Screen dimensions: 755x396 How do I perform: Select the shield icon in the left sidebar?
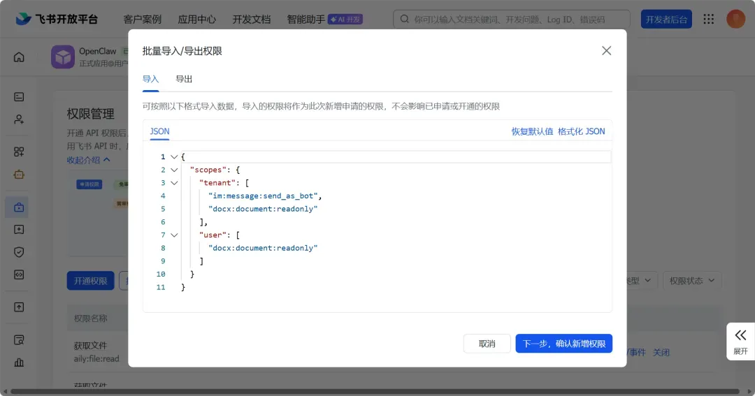pyautogui.click(x=19, y=252)
